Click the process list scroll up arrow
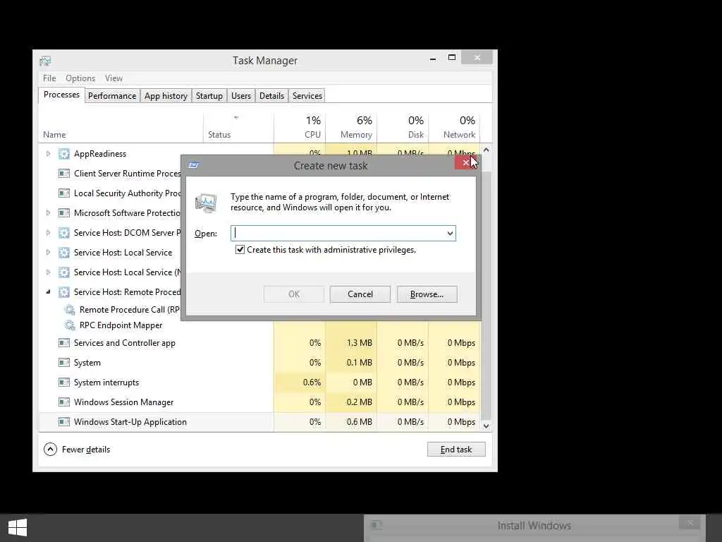The image size is (722, 542). point(486,150)
